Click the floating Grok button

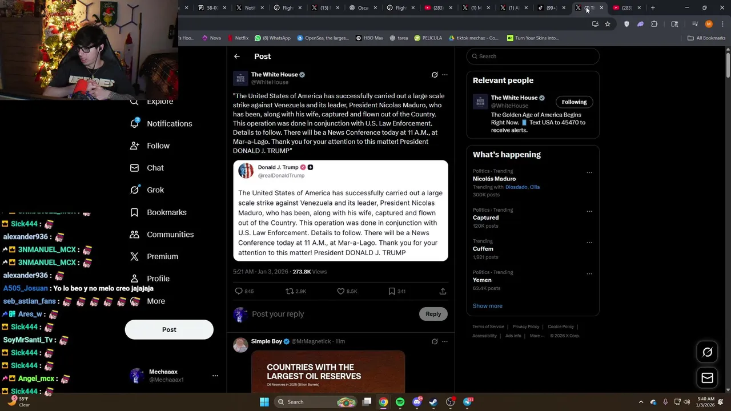707,352
